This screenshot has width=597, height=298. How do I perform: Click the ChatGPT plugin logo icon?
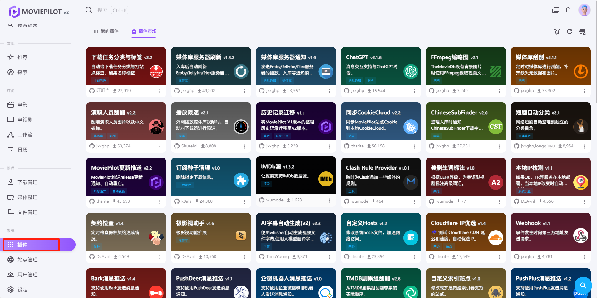411,72
